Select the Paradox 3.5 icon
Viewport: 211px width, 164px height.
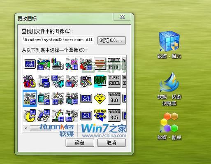click(114, 115)
